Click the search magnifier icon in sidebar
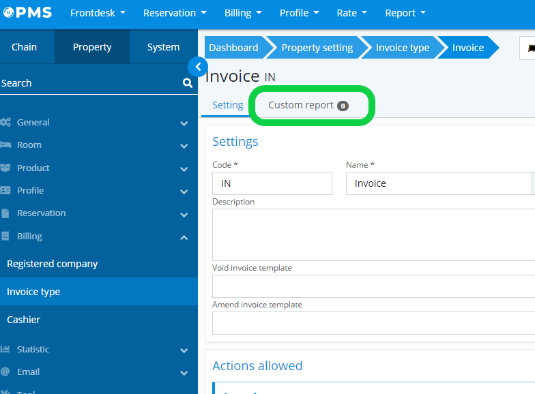Image resolution: width=535 pixels, height=394 pixels. [x=187, y=83]
